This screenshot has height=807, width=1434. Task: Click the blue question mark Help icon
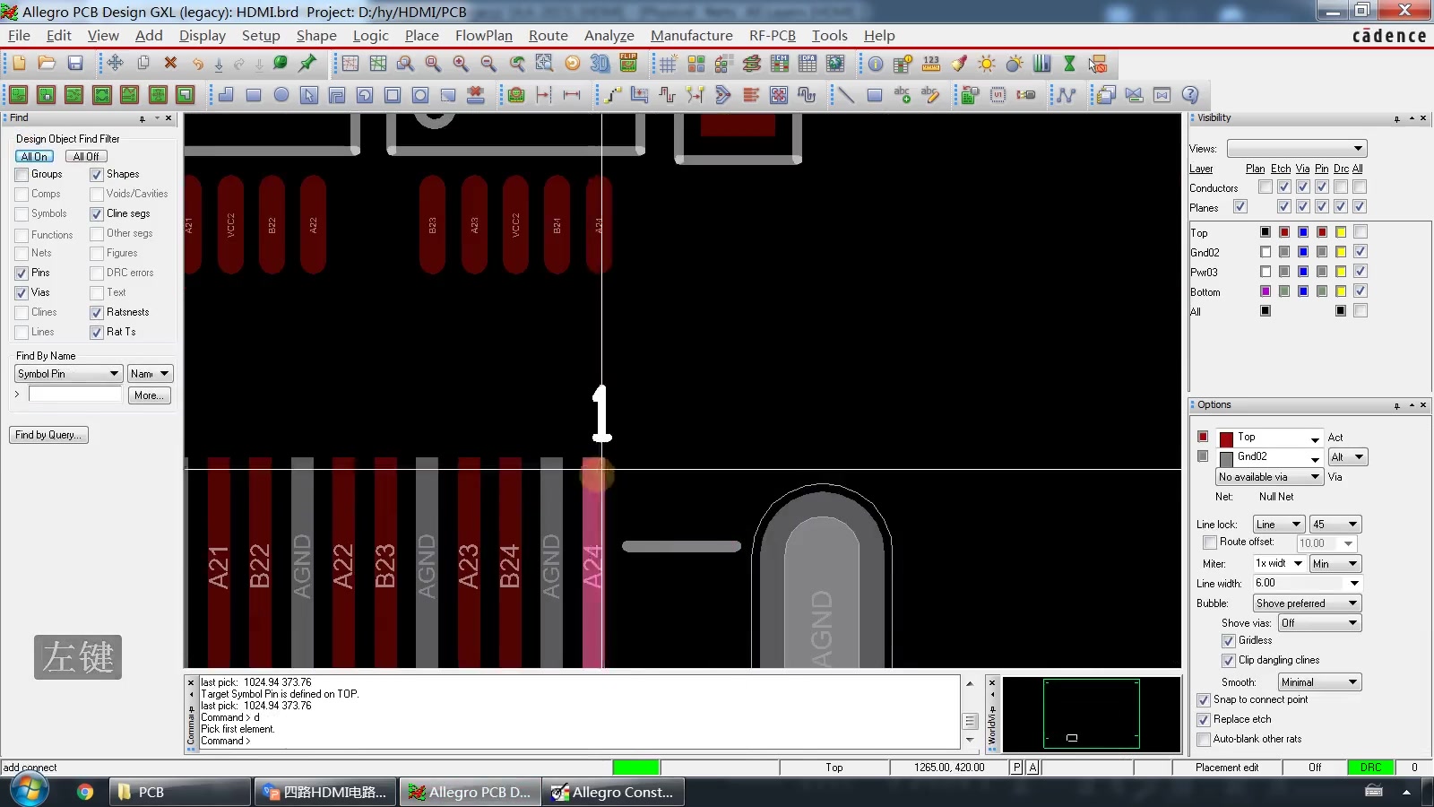point(1190,95)
